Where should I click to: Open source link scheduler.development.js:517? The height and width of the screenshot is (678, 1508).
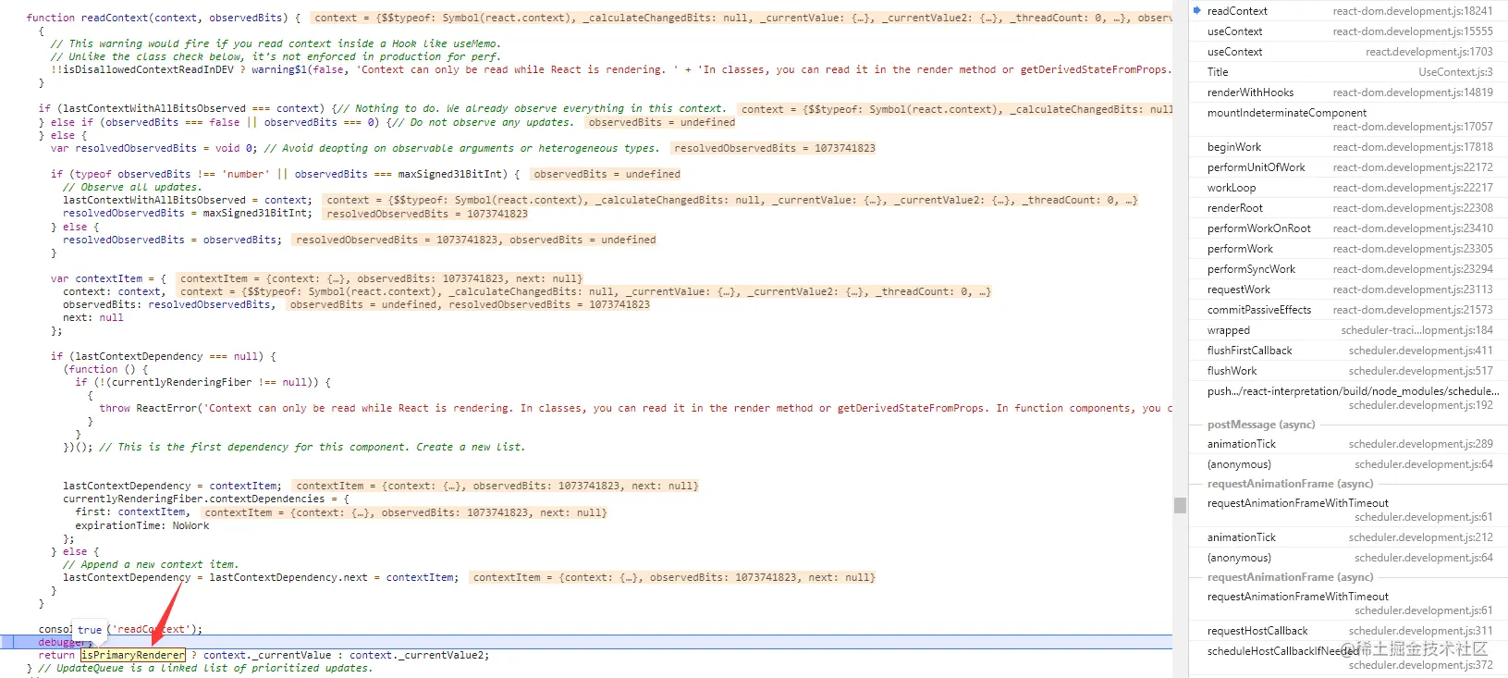[x=1420, y=371]
